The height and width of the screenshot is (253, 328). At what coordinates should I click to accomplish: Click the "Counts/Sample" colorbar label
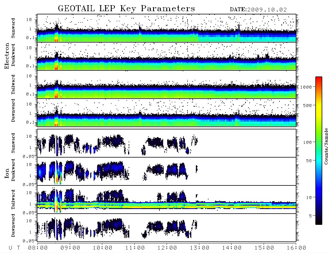point(326,146)
